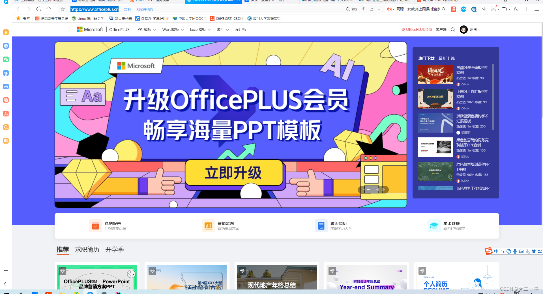543x294 pixels.
Task: Click the share page icon in address bar
Action: (x=372, y=9)
